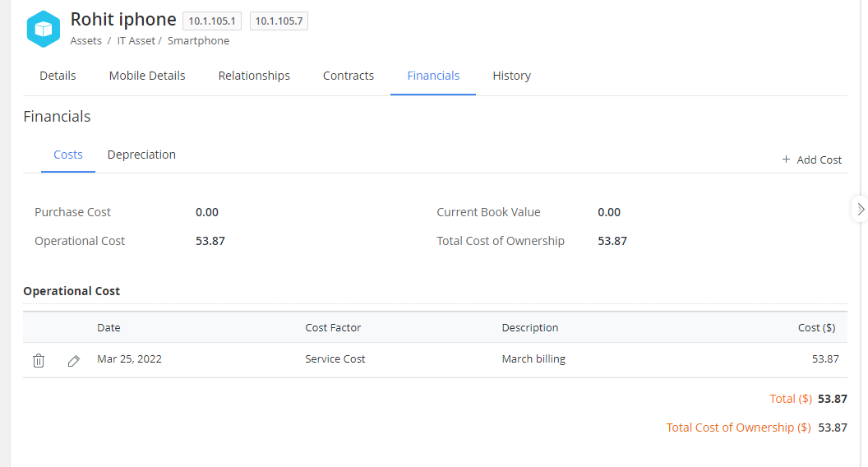Click the Total Cost of Ownership label

(x=501, y=241)
